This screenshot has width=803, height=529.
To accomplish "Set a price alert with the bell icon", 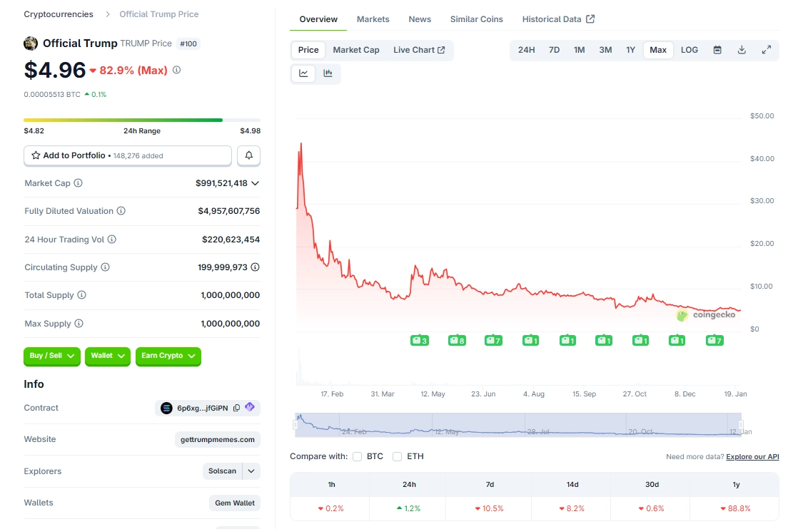I will (x=248, y=155).
